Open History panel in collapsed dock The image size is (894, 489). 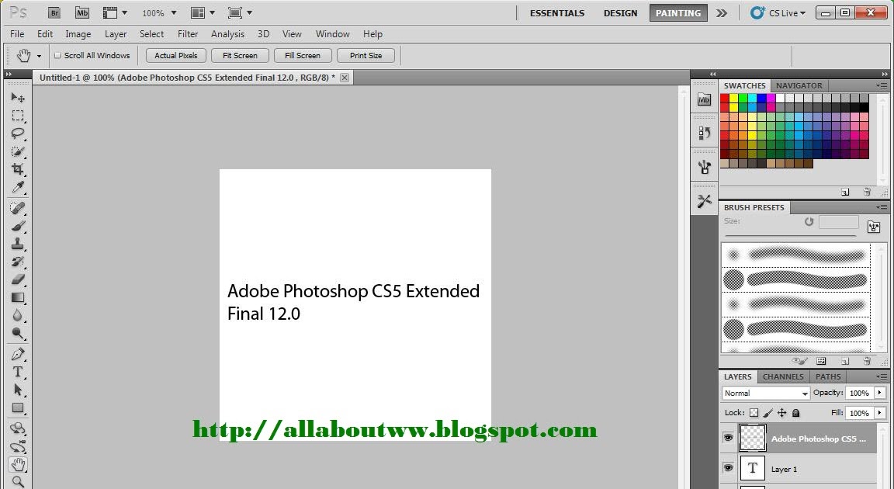pos(704,133)
